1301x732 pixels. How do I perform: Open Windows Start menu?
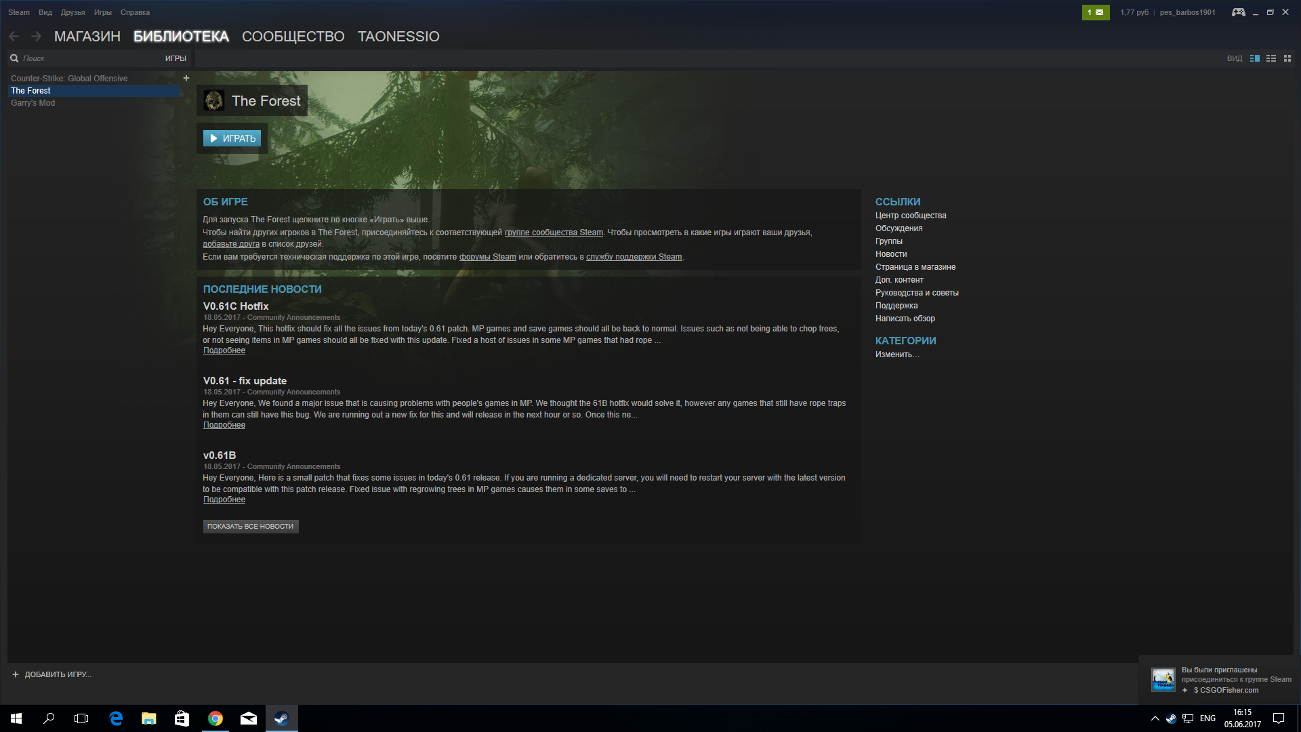click(16, 718)
